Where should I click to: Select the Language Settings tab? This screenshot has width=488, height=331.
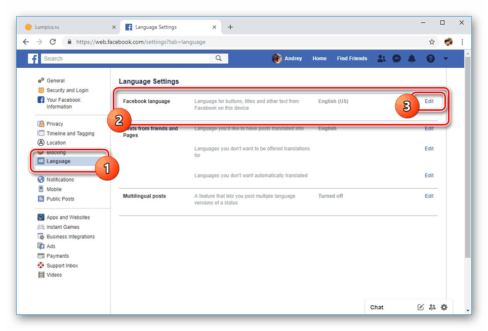(x=171, y=27)
